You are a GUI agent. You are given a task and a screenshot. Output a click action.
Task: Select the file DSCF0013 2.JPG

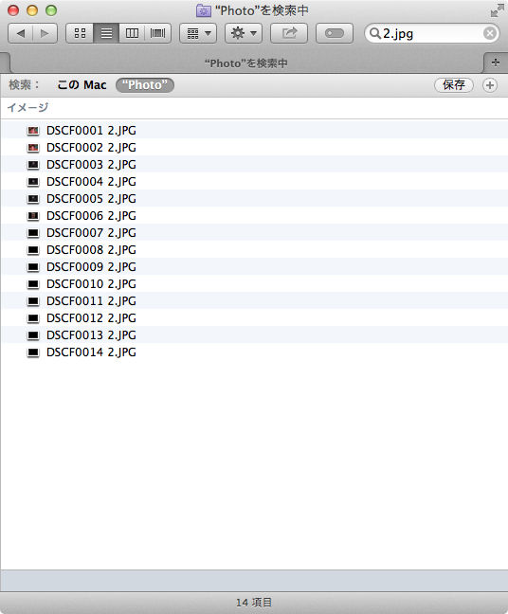point(254,334)
